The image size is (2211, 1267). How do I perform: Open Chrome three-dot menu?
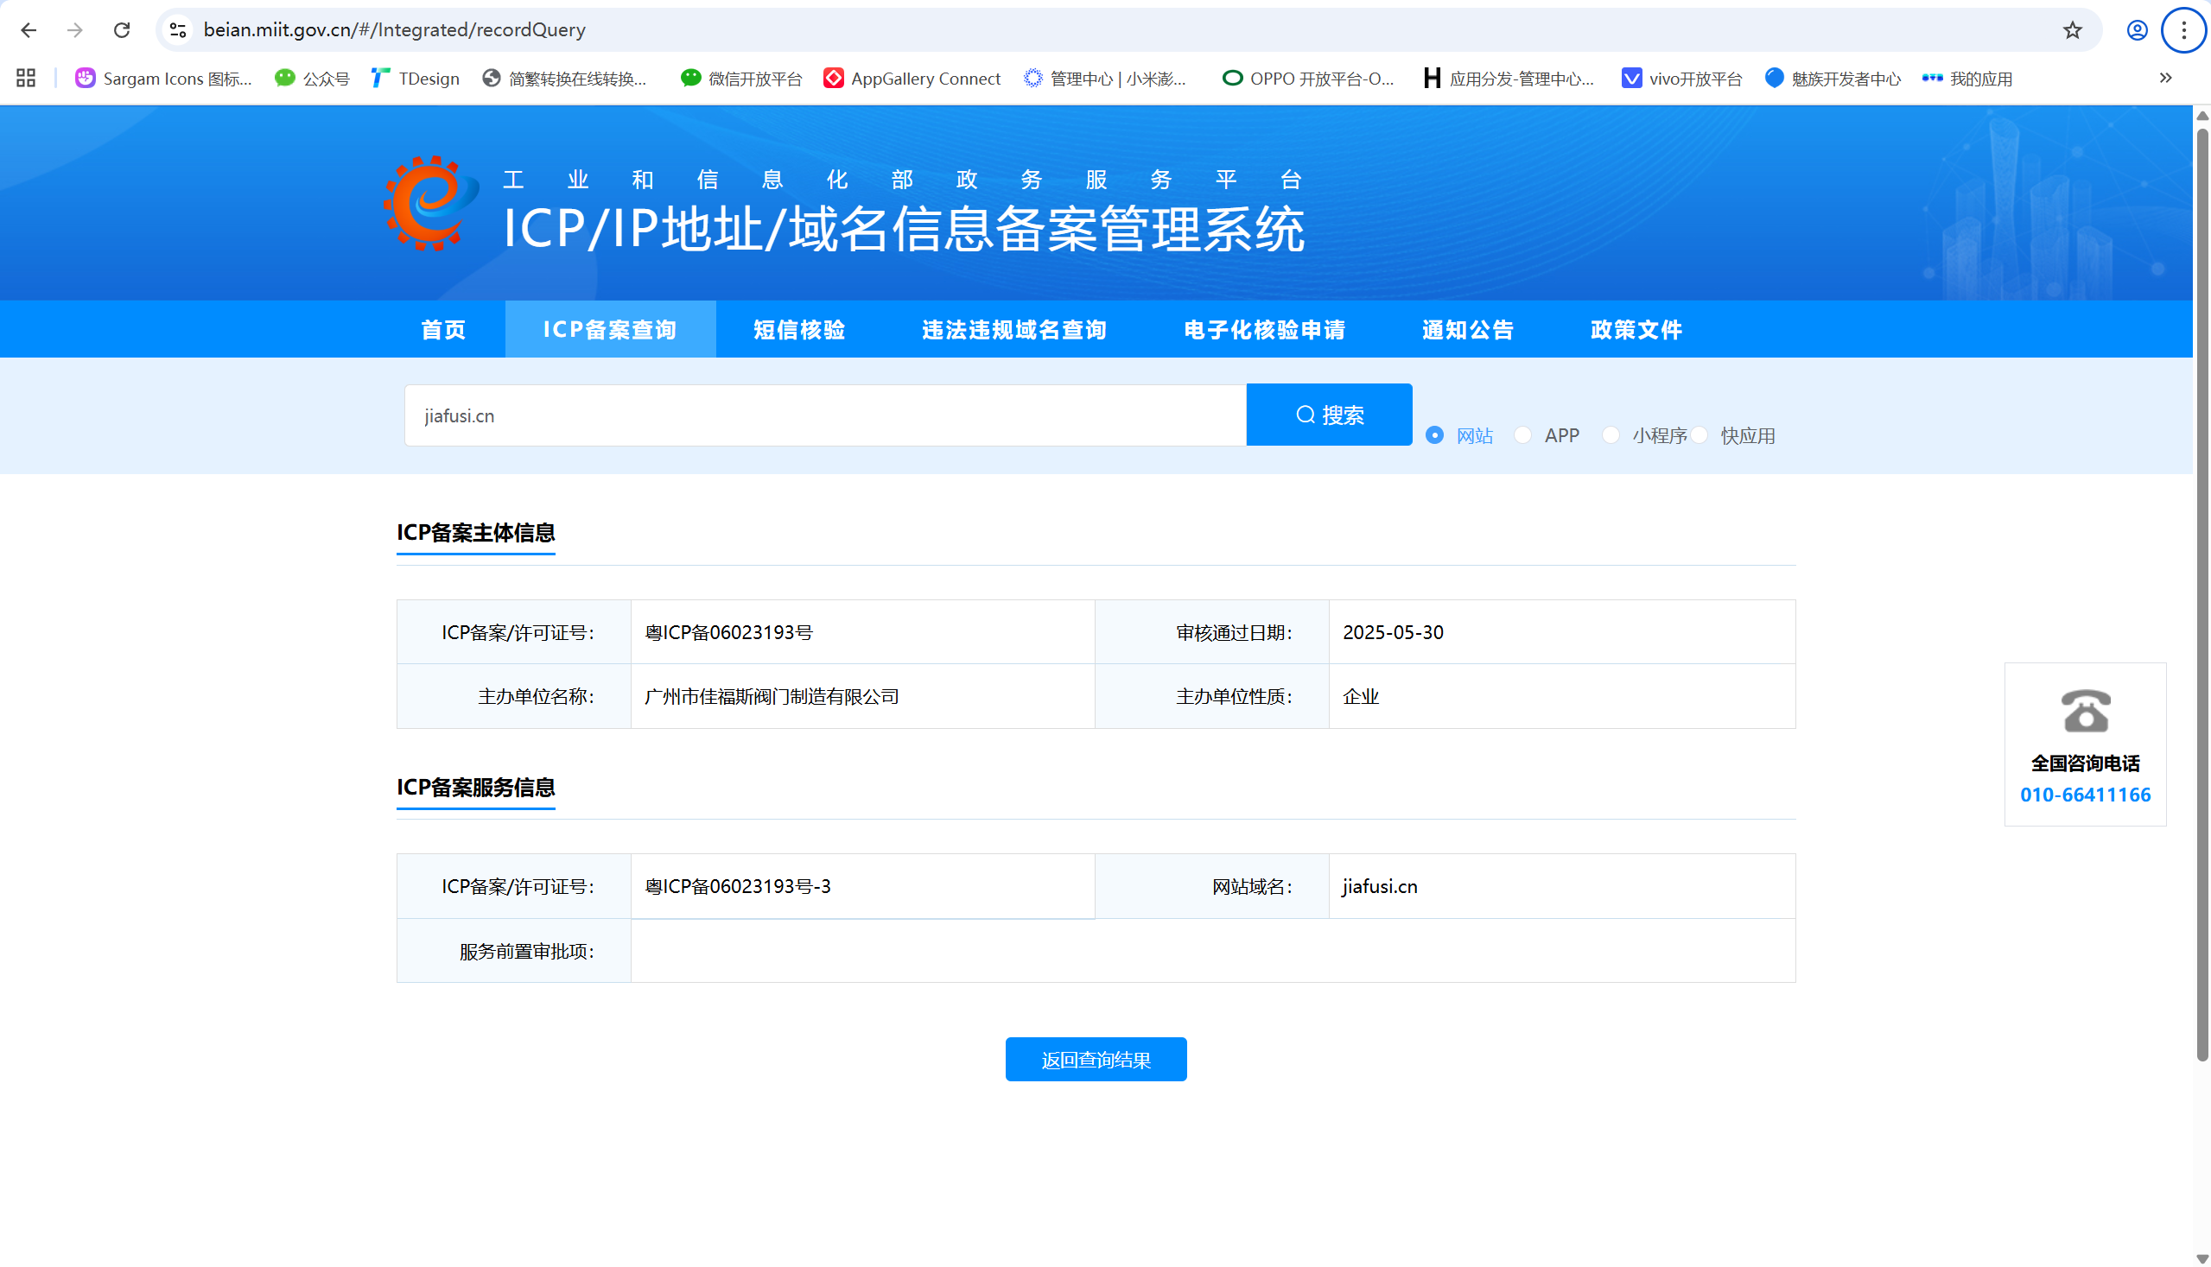(x=2183, y=30)
